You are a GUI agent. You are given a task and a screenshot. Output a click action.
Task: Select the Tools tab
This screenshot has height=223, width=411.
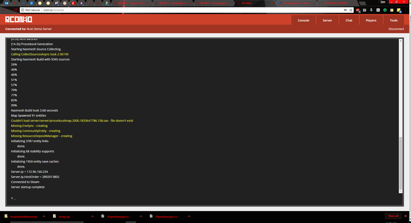(x=394, y=20)
